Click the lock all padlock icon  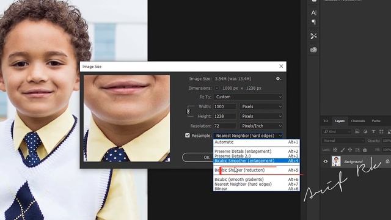[365, 150]
